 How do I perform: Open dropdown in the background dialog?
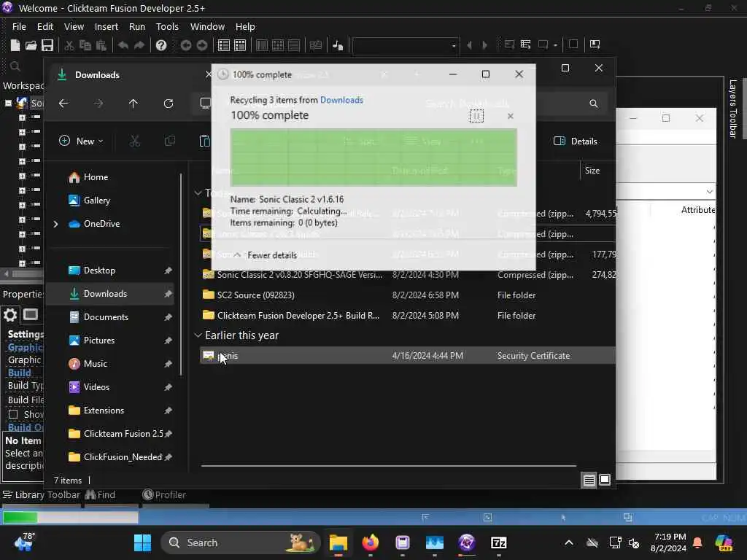pyautogui.click(x=709, y=192)
